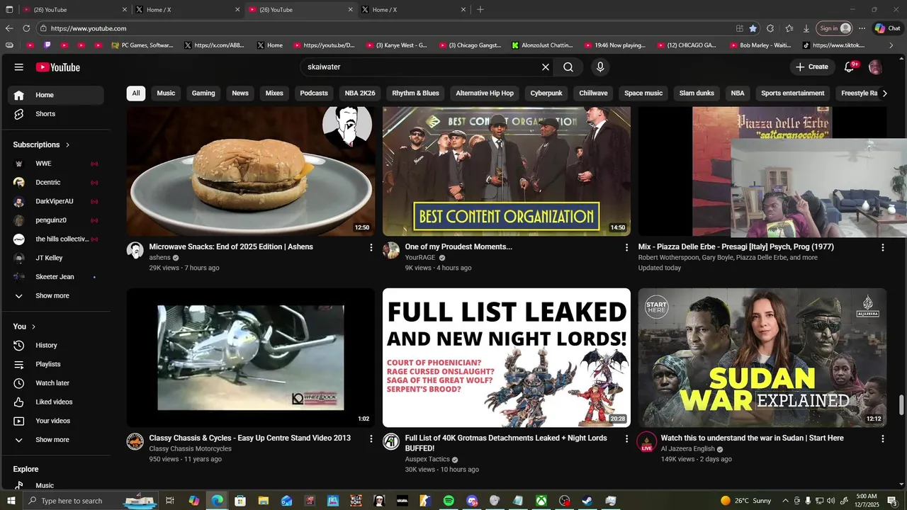Screen dimensions: 907x510
Task: Open options for Piazza Delle Erbe mix
Action: (882, 247)
